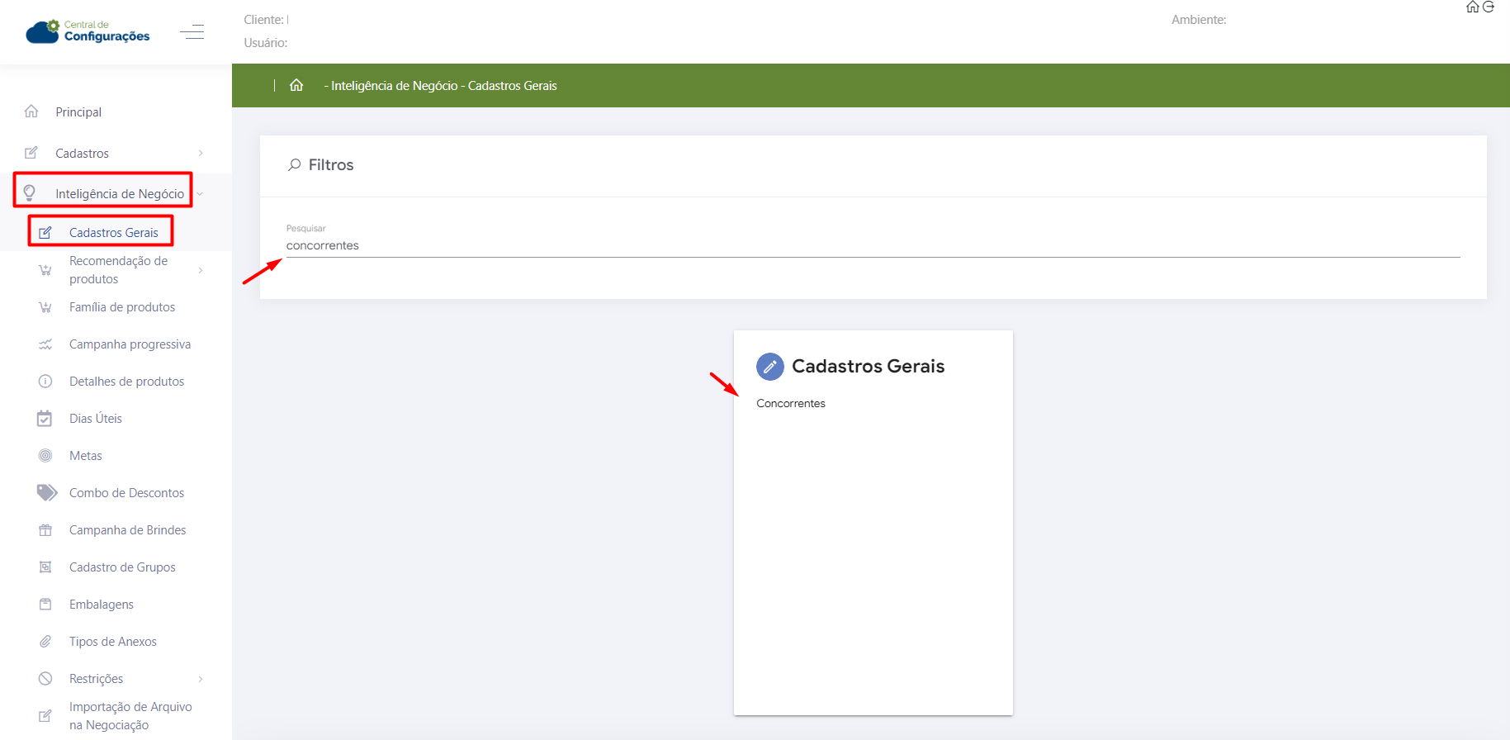The image size is (1510, 740).
Task: Click the logout icon at top right
Action: pos(1489,7)
